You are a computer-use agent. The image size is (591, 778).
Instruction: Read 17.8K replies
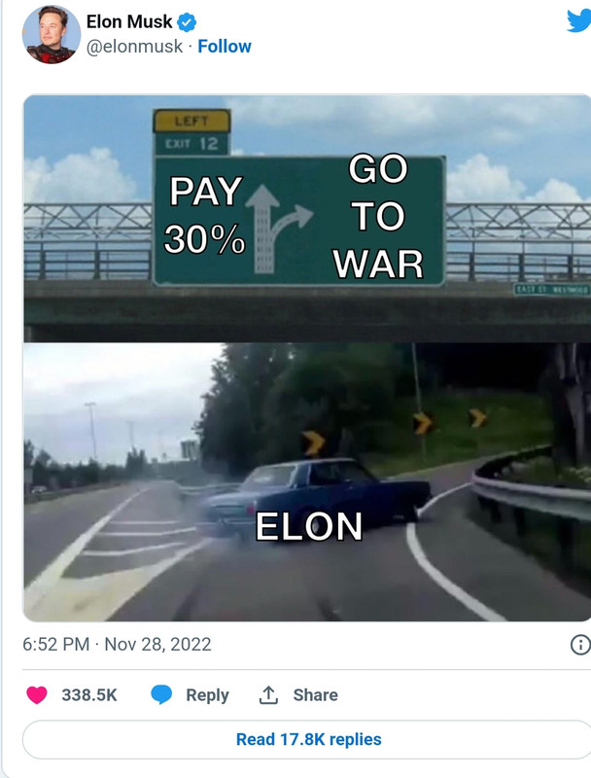pyautogui.click(x=308, y=739)
